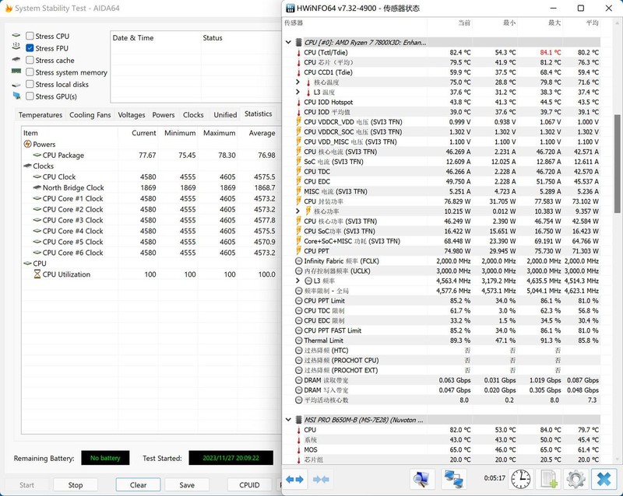
Task: Expand the L3 频率 sensor row
Action: click(x=297, y=281)
